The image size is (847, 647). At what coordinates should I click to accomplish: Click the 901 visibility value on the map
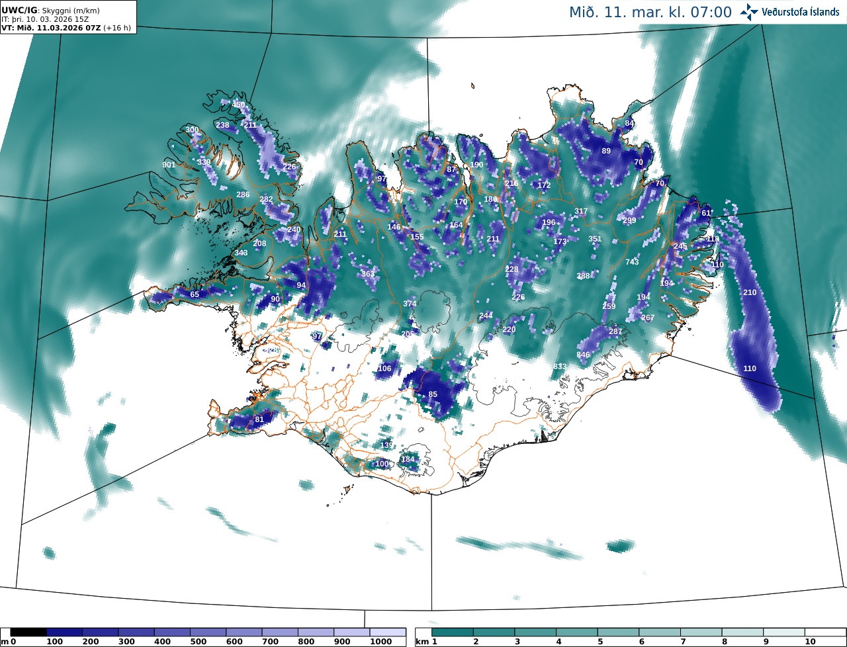(169, 165)
